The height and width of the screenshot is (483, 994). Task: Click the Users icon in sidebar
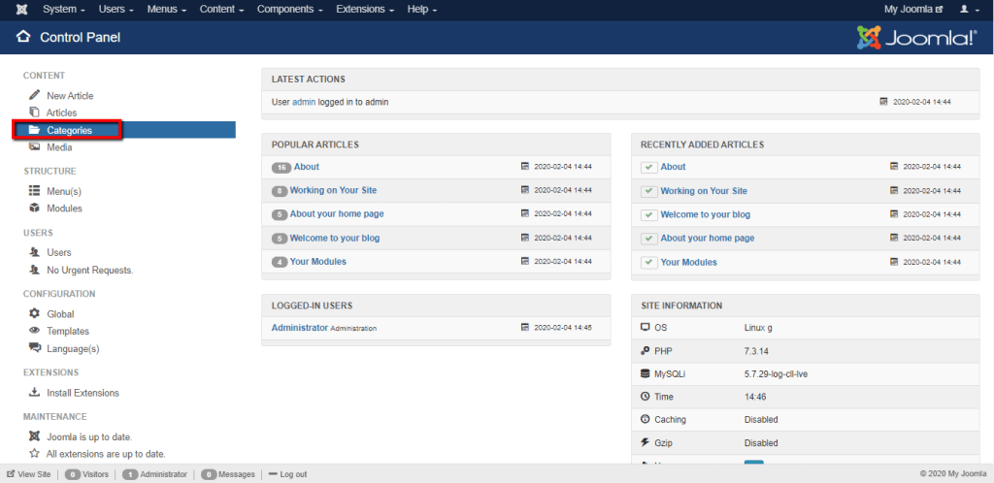tap(34, 252)
